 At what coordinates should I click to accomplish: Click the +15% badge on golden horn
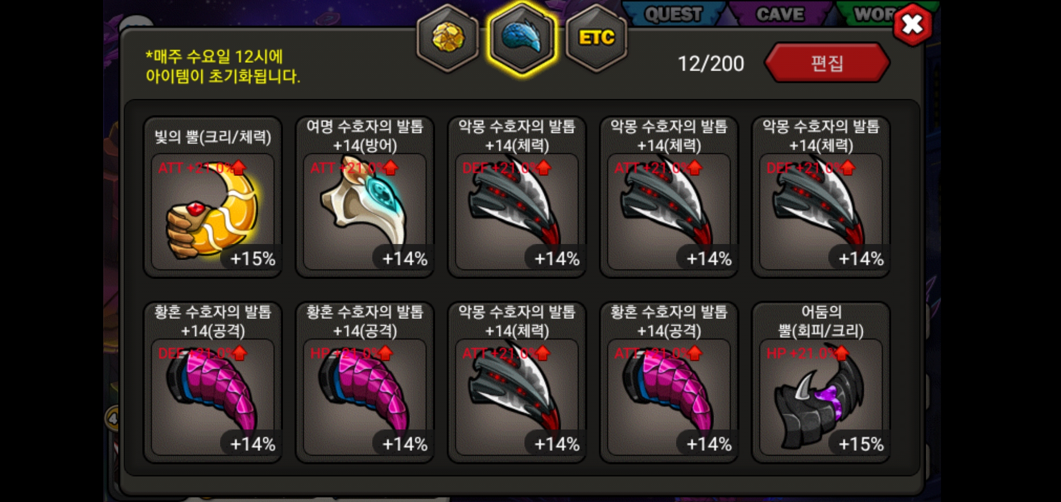tap(252, 258)
